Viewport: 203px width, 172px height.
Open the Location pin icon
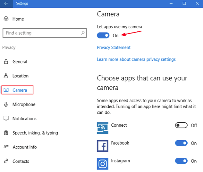coord(6,76)
